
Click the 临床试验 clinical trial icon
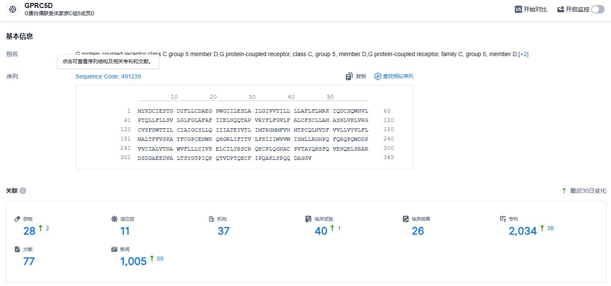(x=309, y=219)
